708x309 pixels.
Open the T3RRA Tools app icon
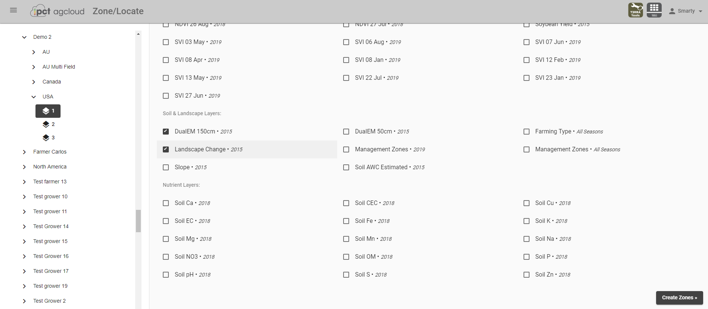[x=636, y=10]
